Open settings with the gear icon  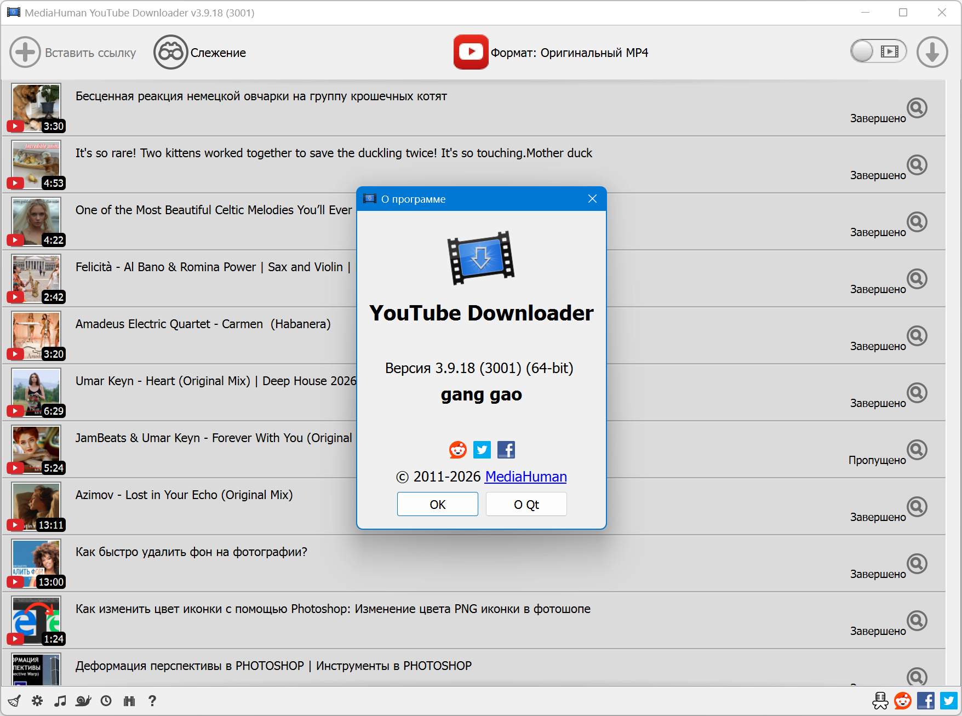[x=37, y=701]
